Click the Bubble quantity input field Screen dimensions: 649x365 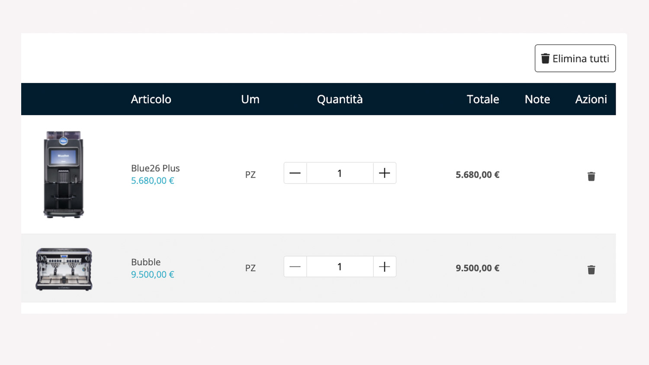point(340,267)
